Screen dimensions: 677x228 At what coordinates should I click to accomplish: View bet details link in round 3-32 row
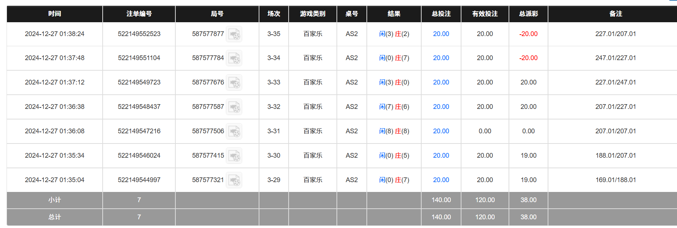(441, 107)
